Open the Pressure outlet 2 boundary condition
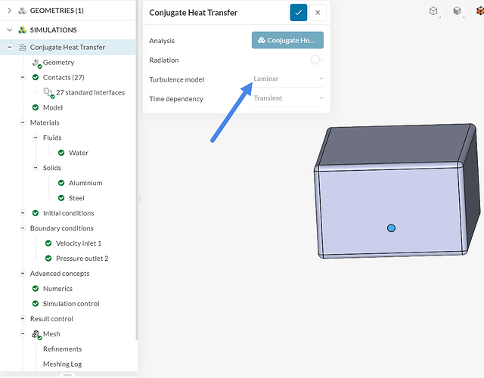This screenshot has height=378, width=484. click(82, 259)
